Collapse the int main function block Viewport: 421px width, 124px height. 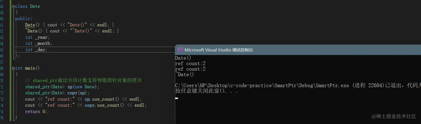13,68
